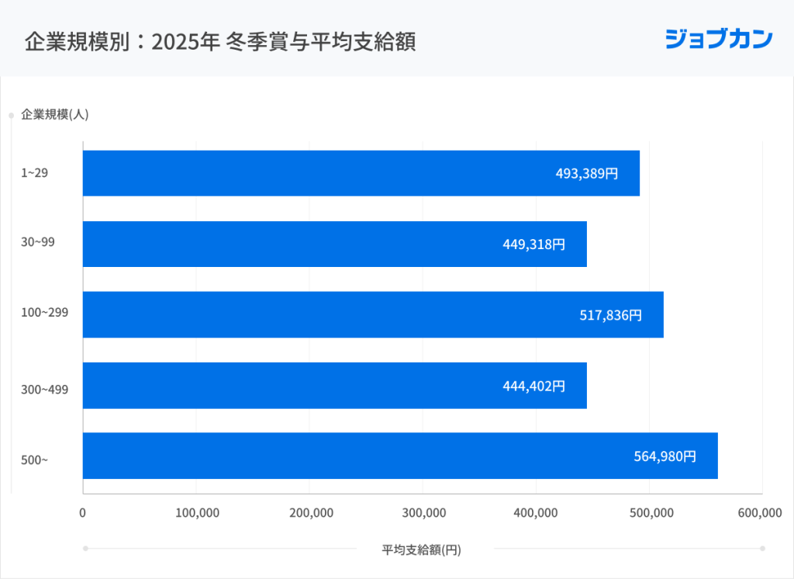This screenshot has height=579, width=794.
Task: Click the 517,836円 bar value
Action: 611,315
